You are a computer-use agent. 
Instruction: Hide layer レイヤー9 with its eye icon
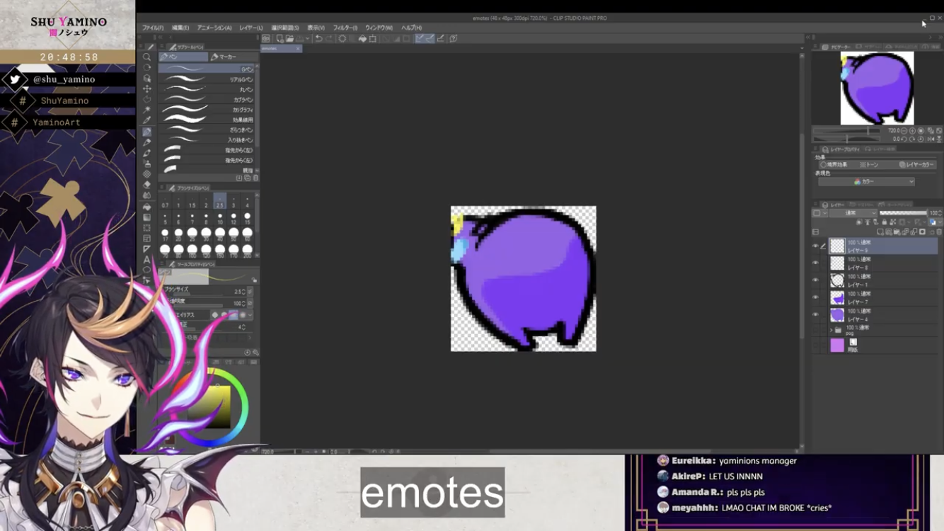tap(815, 246)
